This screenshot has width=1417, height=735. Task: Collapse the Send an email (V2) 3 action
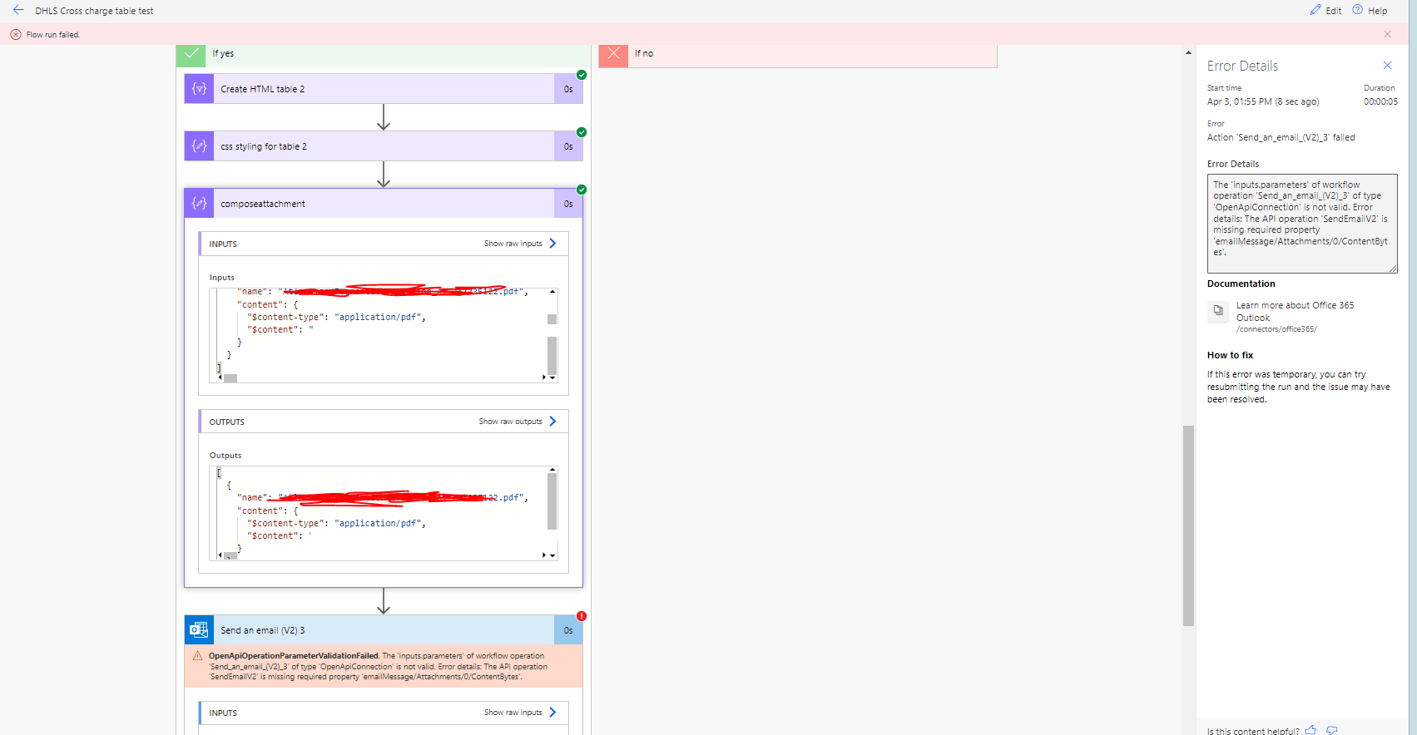pyautogui.click(x=384, y=630)
